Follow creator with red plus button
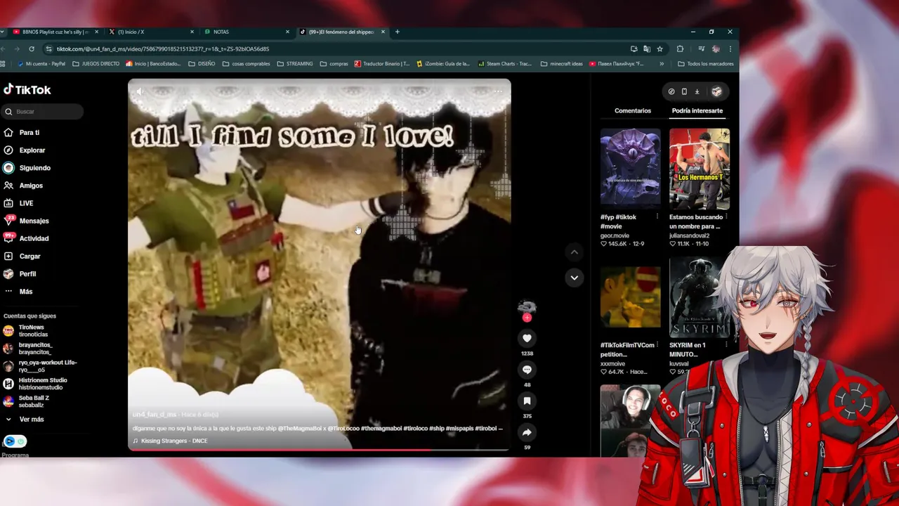This screenshot has width=899, height=506. (x=527, y=318)
